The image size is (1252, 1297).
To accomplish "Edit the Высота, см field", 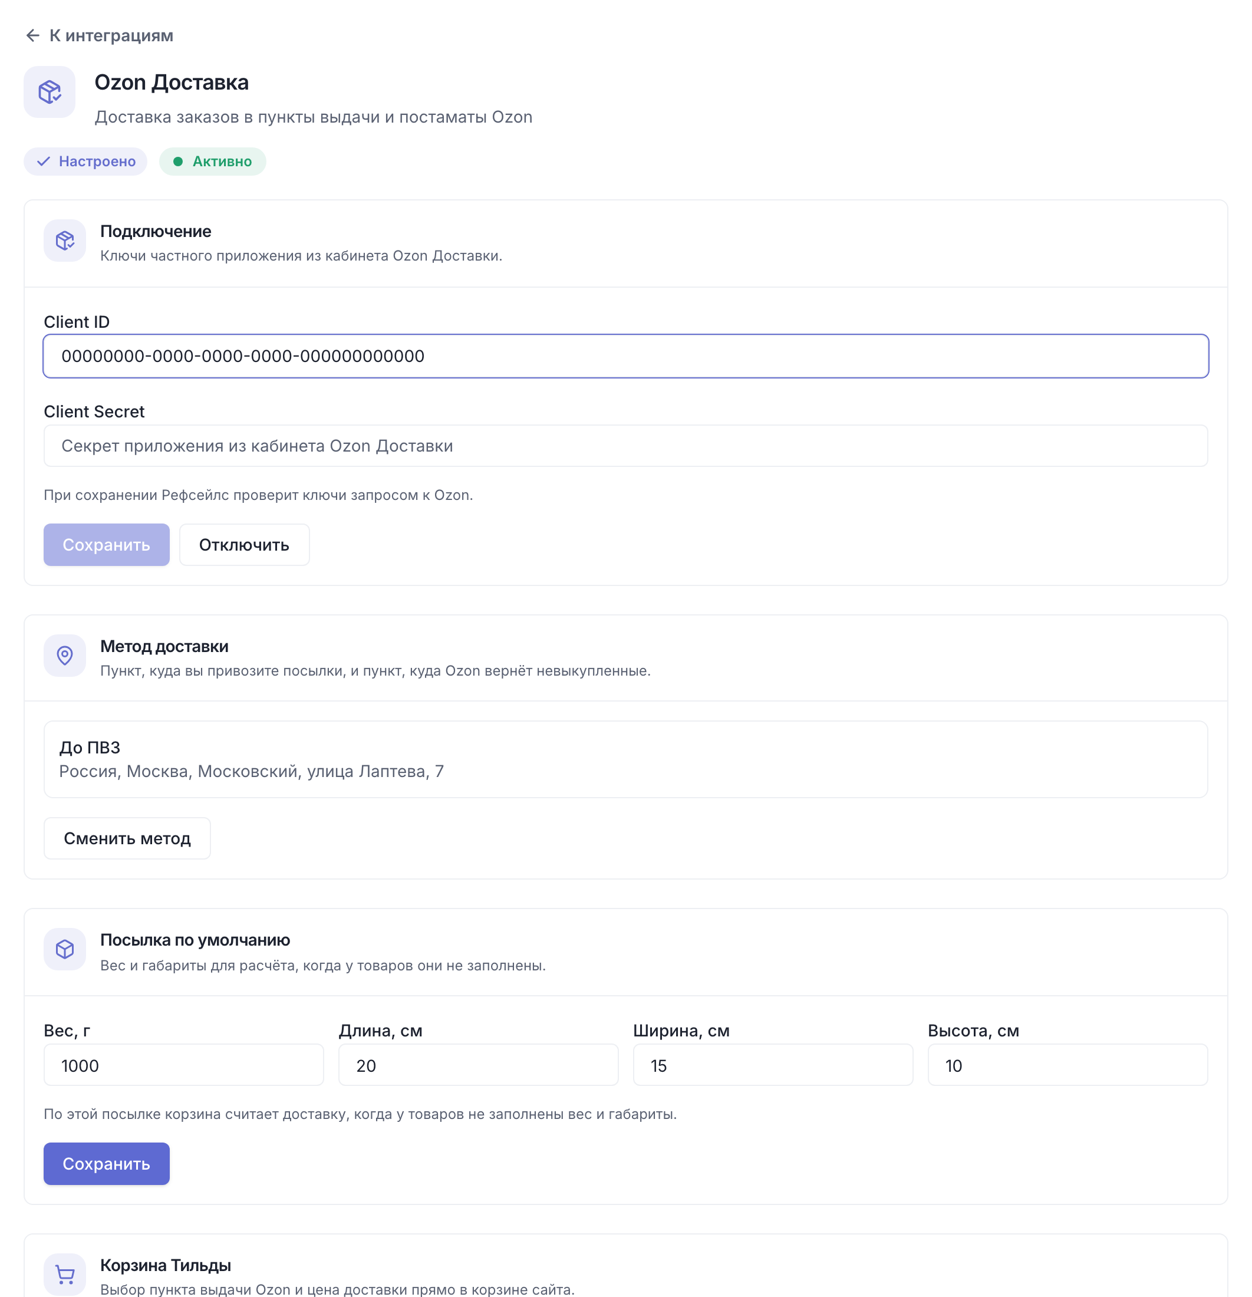I will point(1068,1065).
